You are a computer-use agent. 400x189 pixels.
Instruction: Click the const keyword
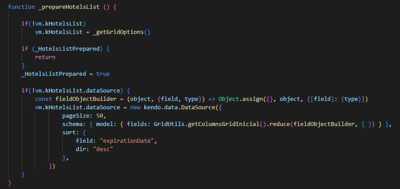tap(45, 98)
